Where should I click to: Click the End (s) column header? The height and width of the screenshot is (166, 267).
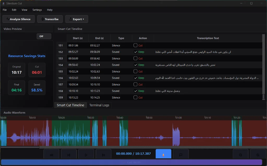tap(99, 38)
